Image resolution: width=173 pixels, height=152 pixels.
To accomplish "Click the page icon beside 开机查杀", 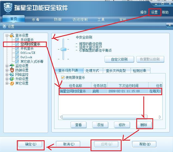I will point(17,48).
